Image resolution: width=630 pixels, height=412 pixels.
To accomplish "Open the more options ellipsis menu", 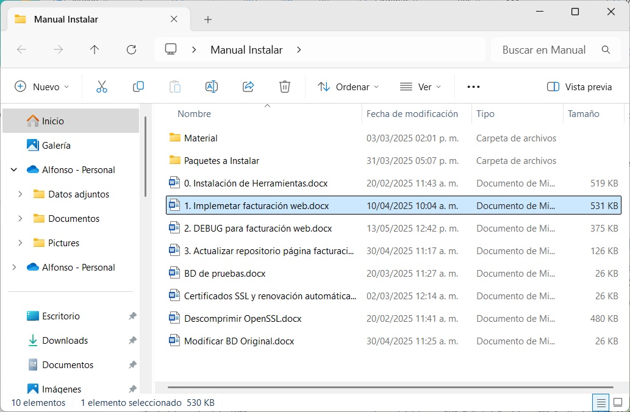I will 473,87.
